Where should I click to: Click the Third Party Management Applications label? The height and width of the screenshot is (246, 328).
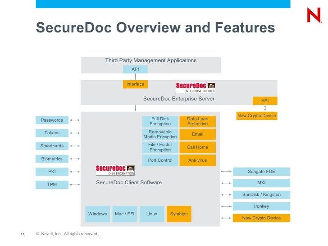pos(151,60)
